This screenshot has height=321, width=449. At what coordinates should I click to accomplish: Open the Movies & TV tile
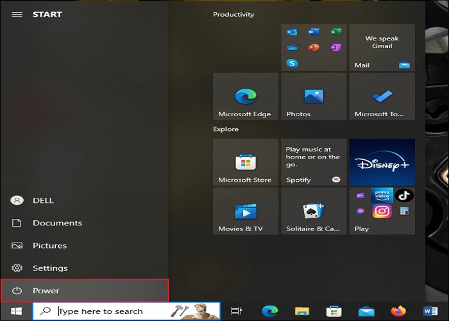(x=246, y=211)
